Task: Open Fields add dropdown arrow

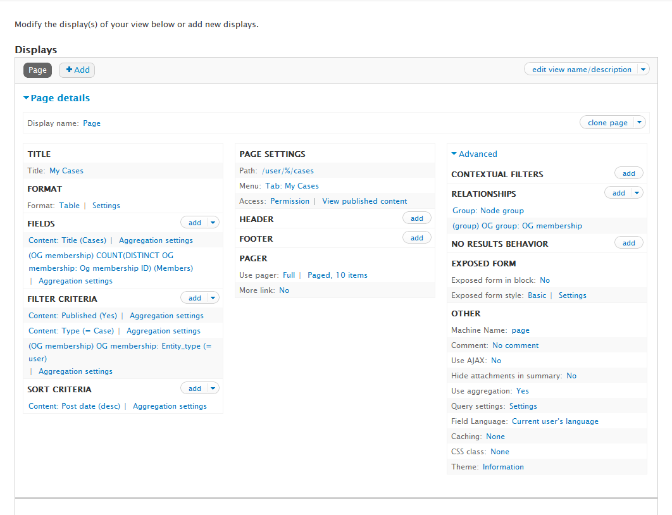Action: [213, 223]
